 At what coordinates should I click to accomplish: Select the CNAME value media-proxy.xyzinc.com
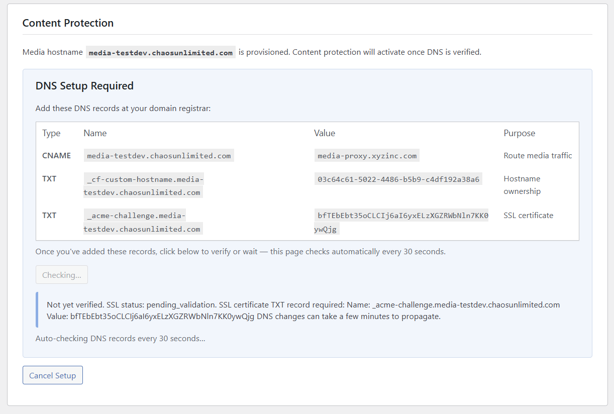coord(366,155)
